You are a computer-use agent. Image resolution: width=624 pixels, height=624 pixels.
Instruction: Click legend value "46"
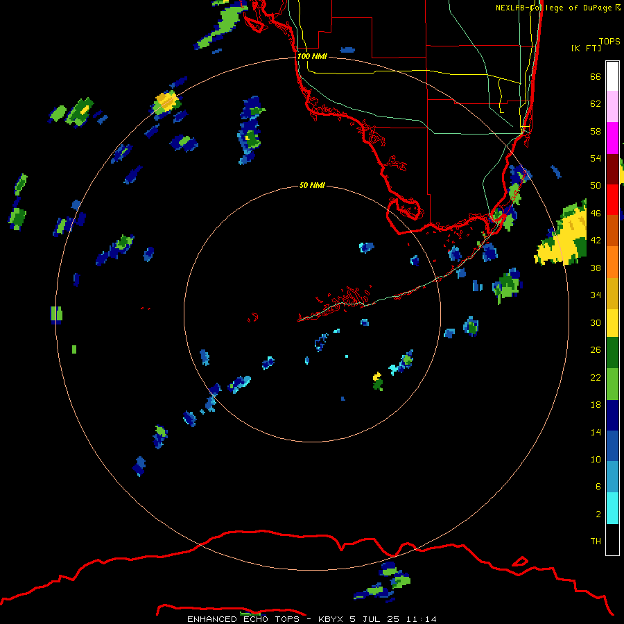tap(596, 214)
